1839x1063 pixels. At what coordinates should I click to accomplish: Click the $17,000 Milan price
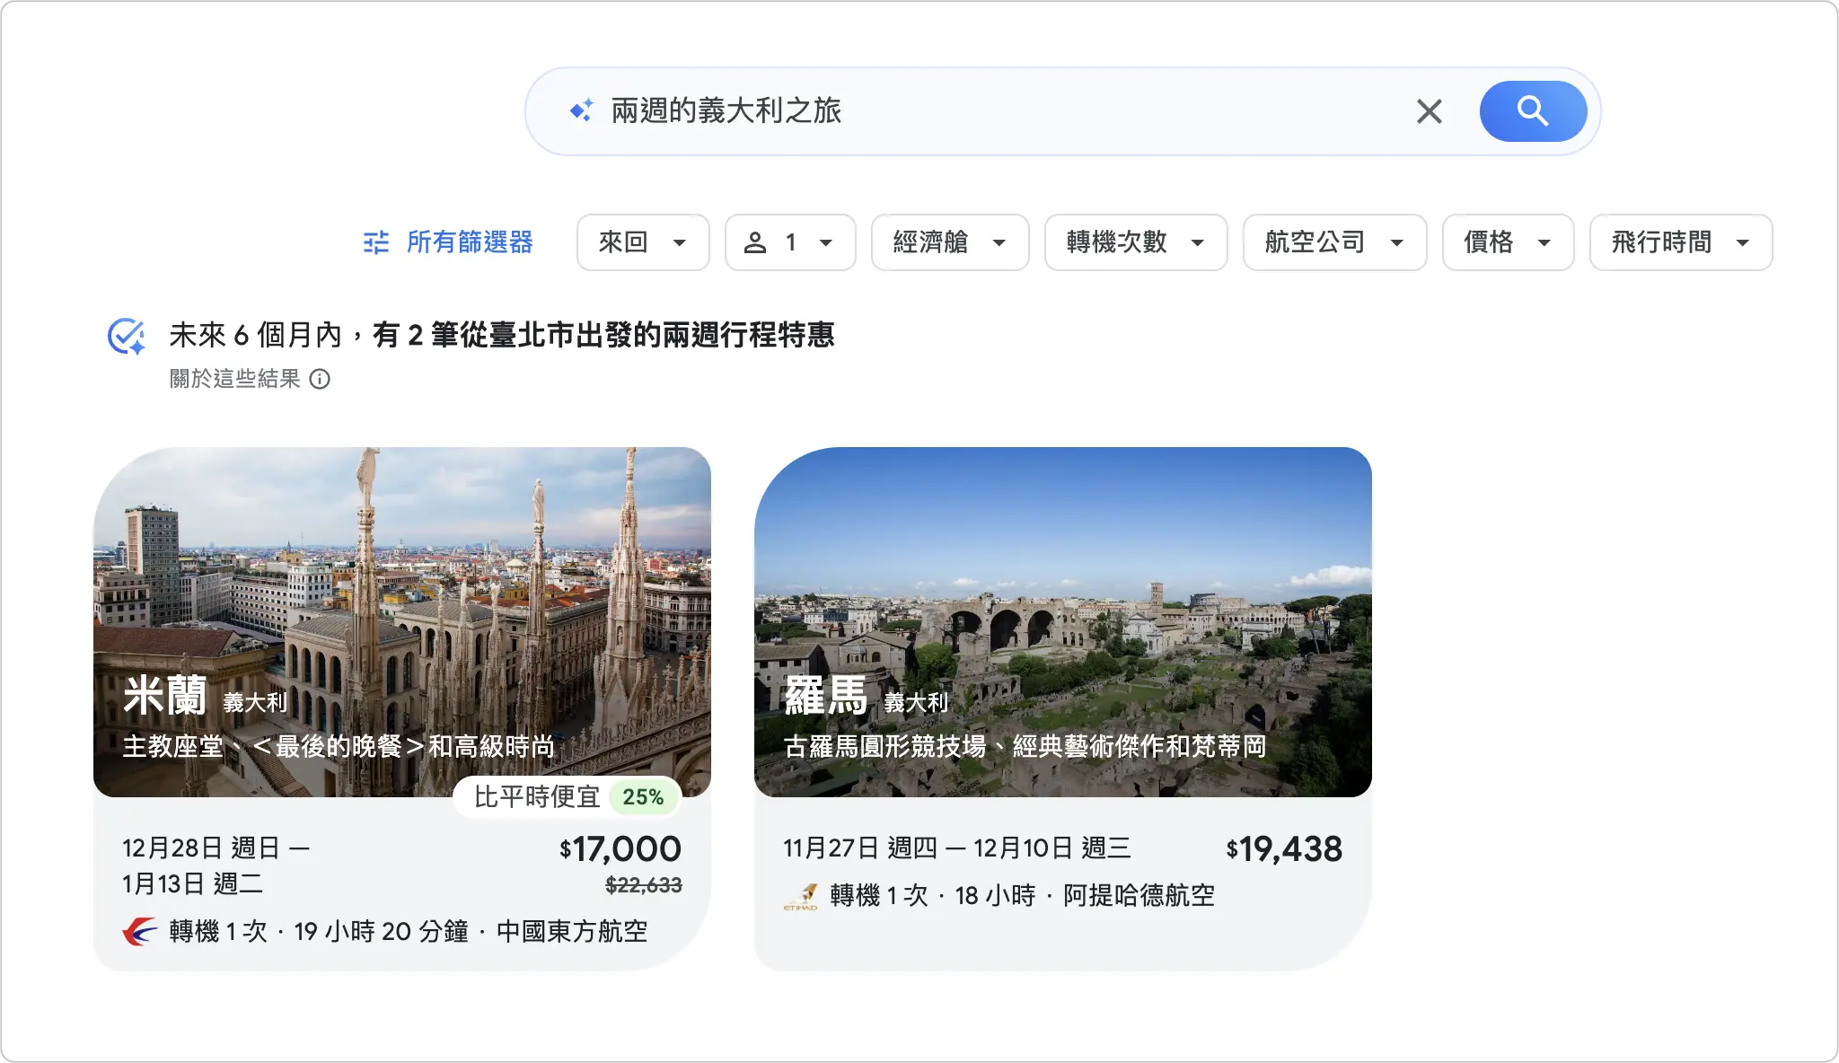coord(620,848)
